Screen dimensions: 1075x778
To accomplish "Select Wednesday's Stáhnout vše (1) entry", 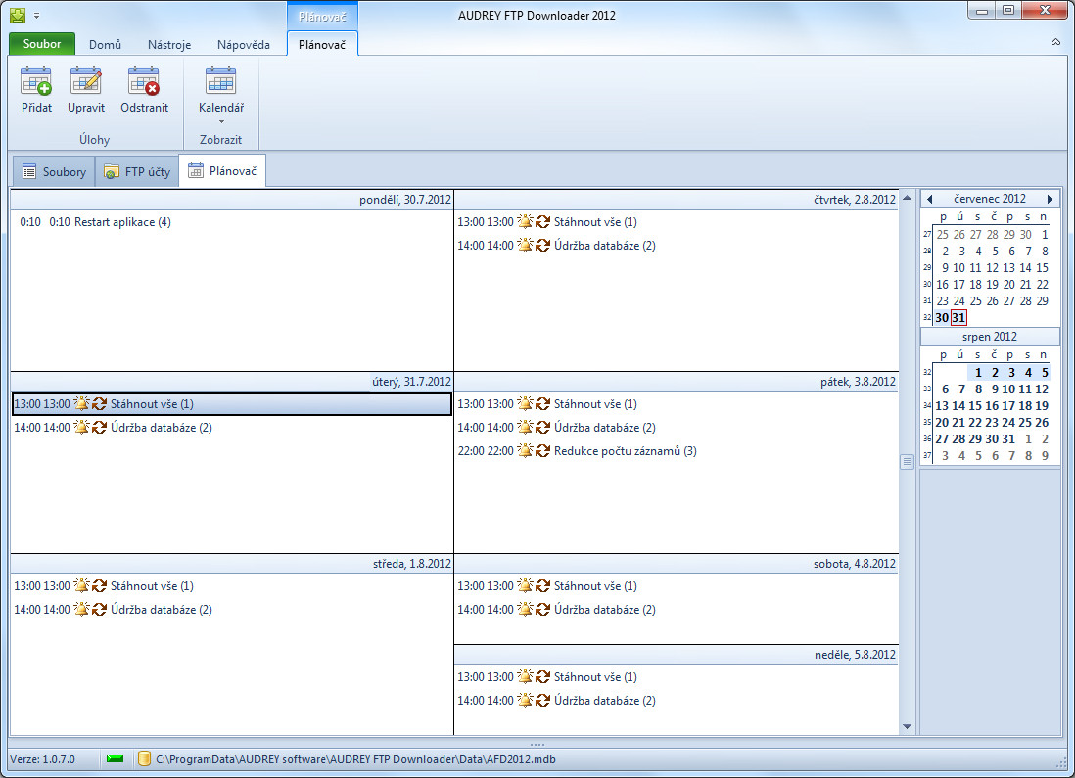I will pos(232,585).
